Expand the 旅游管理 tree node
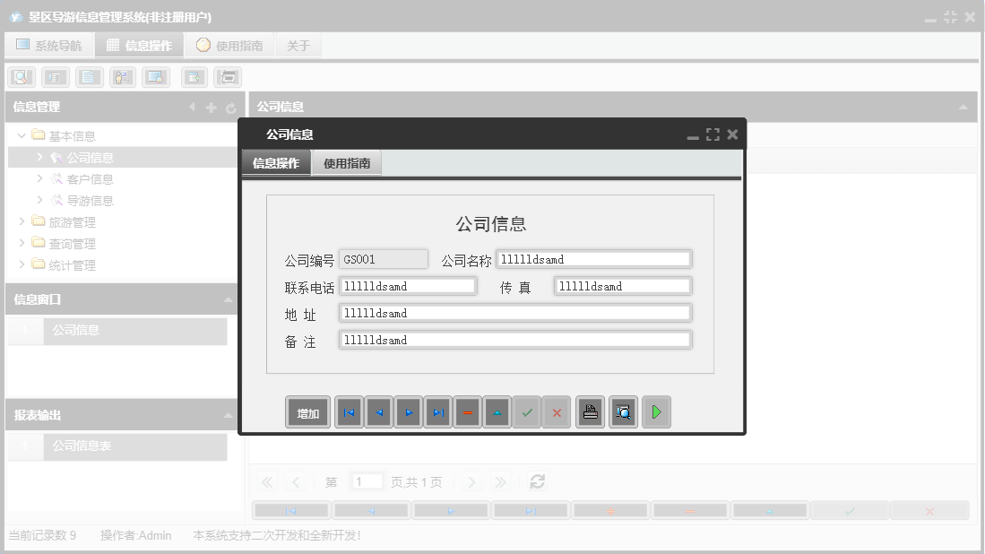 tap(22, 221)
